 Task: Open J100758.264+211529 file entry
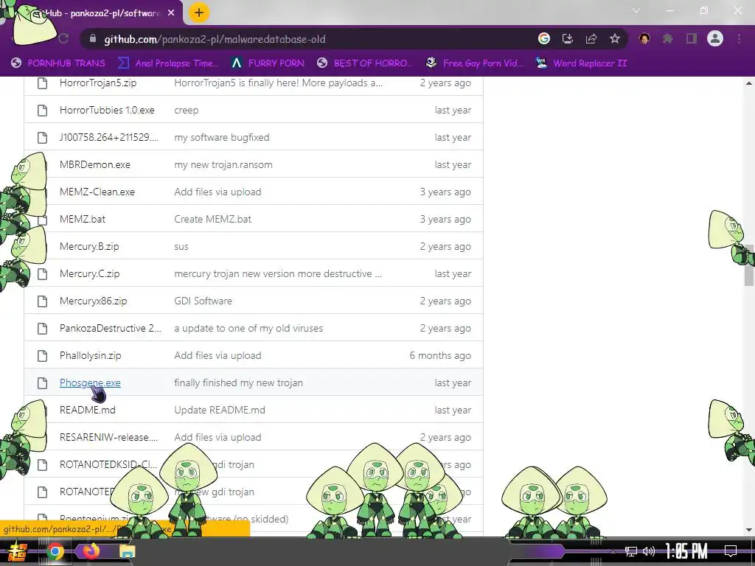point(109,138)
